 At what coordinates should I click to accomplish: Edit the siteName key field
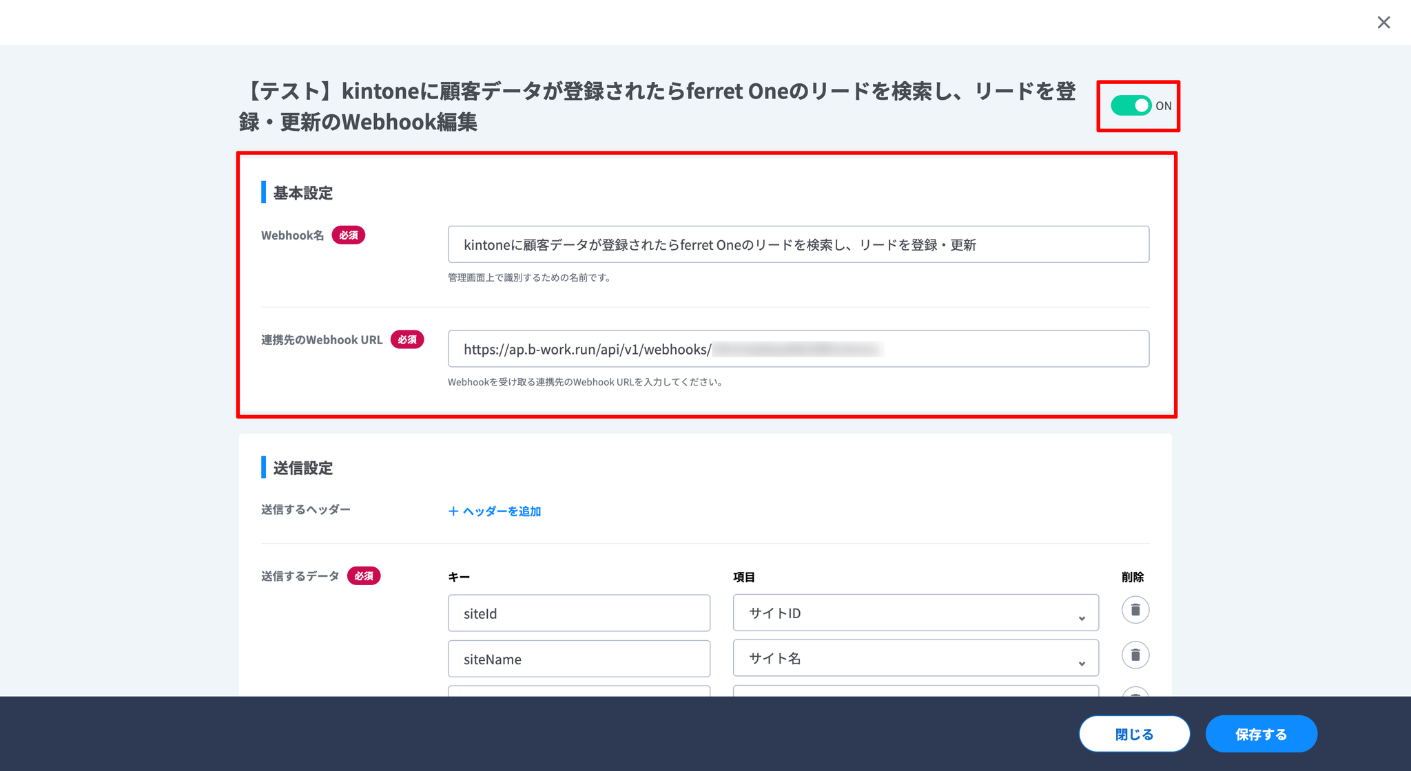[579, 659]
